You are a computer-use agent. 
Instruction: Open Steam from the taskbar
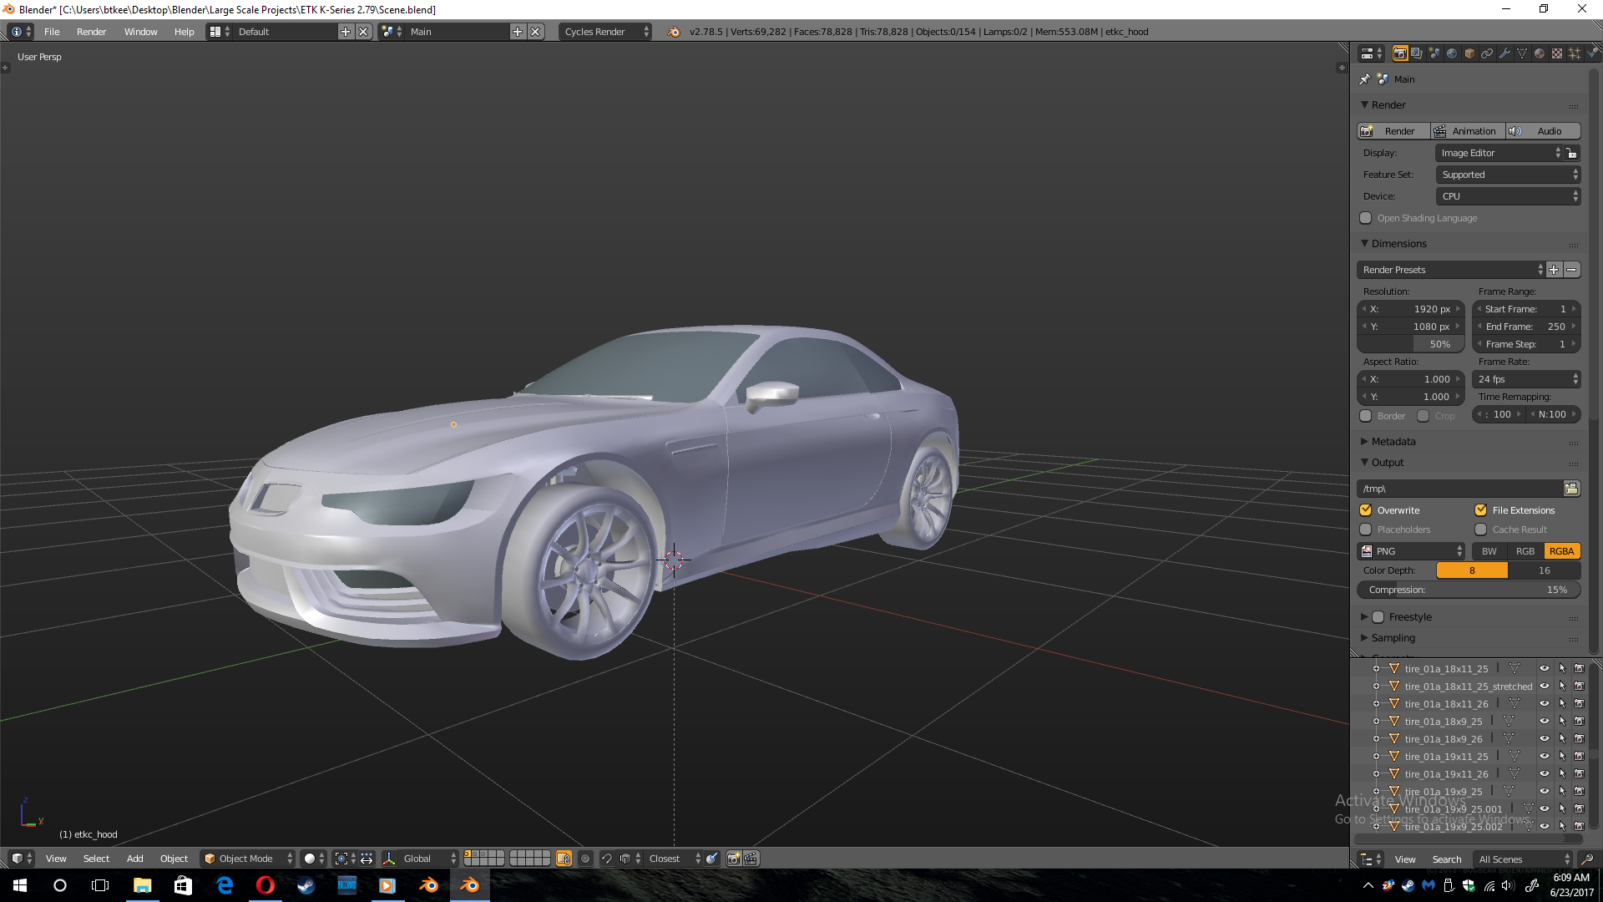(306, 885)
